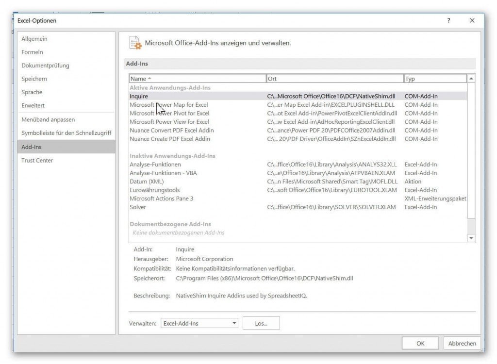Image resolution: width=497 pixels, height=364 pixels.
Task: Select Nuance Convert PDF Excel Addin
Action: pos(298,131)
